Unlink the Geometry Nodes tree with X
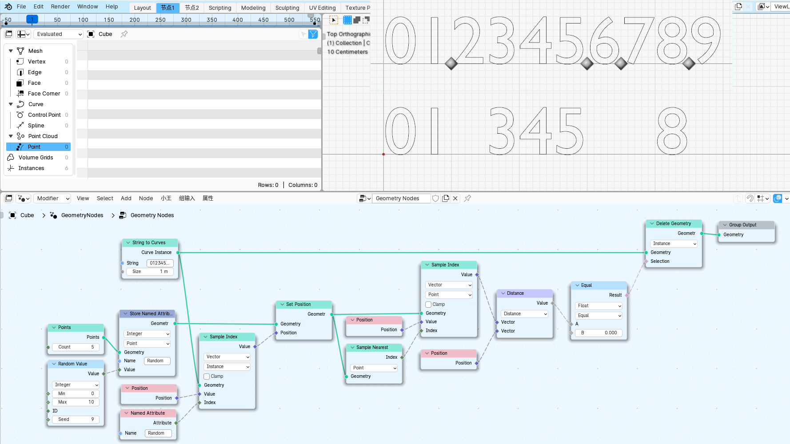Screen dimensions: 790x444 455,198
